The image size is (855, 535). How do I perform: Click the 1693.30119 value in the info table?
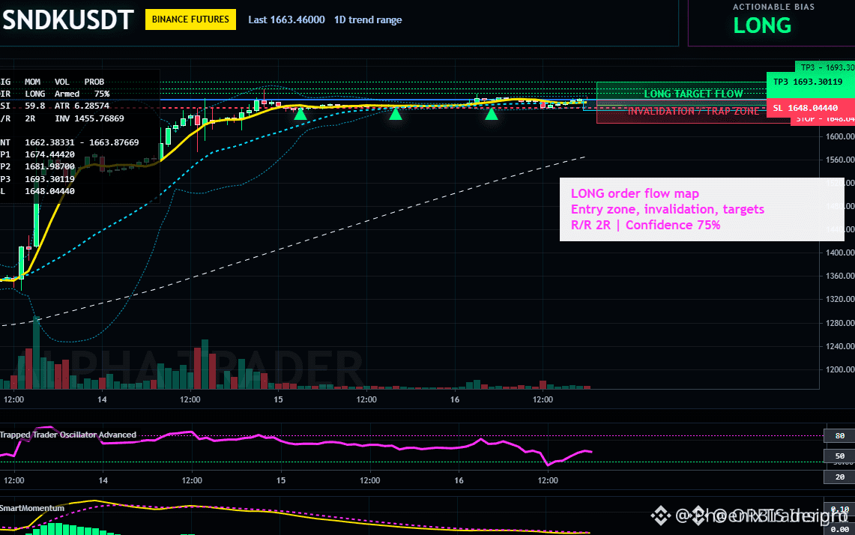pyautogui.click(x=49, y=179)
